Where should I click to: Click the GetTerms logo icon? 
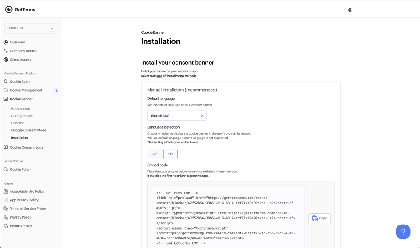9,9
